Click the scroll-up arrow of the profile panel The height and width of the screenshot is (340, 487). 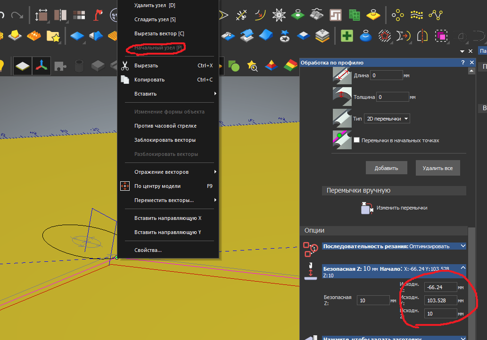471,71
